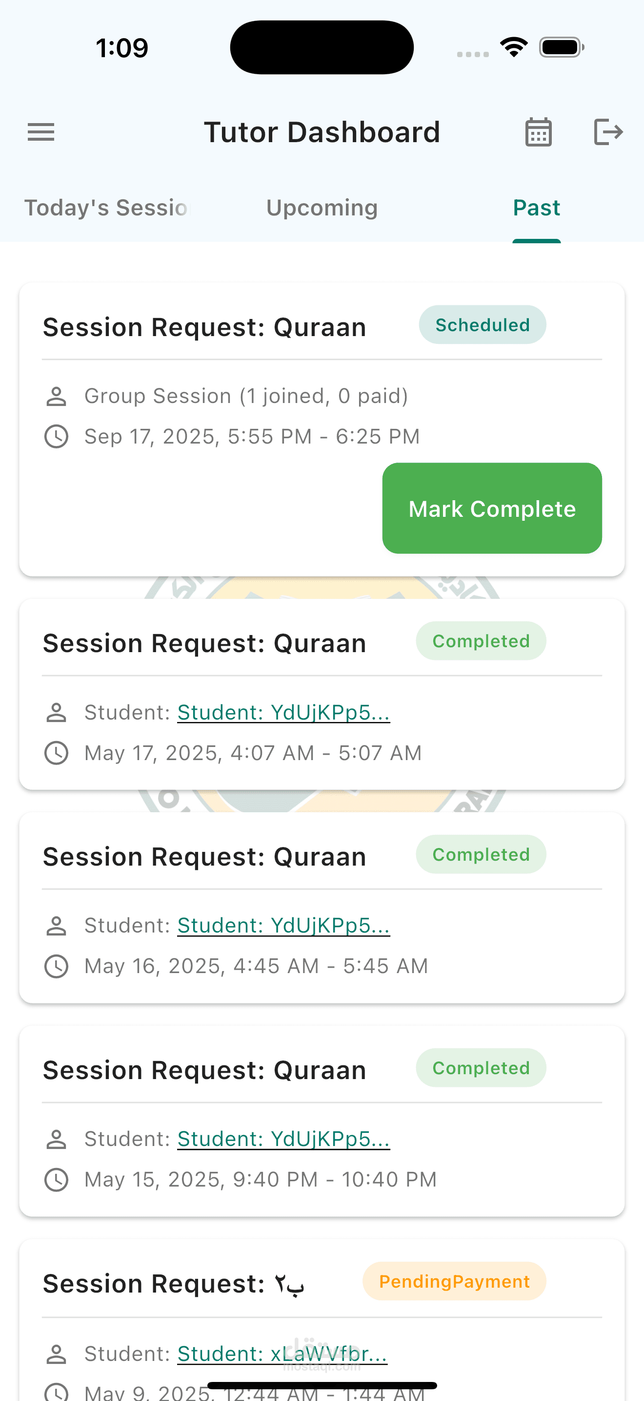Tap the person icon beside Group Session

pos(56,397)
